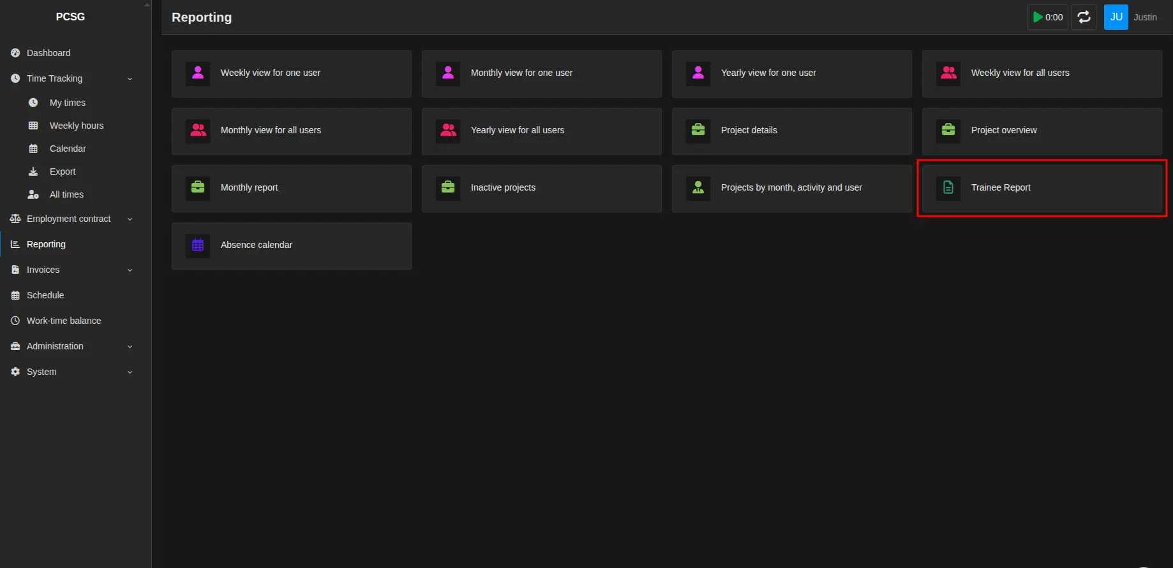Viewport: 1173px width, 568px height.
Task: Click the Invoices document icon
Action: click(x=15, y=270)
